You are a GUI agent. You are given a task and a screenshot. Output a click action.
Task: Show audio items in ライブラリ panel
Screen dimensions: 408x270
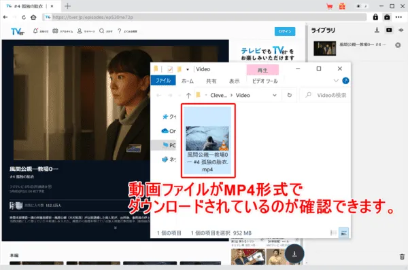pyautogui.click(x=401, y=30)
